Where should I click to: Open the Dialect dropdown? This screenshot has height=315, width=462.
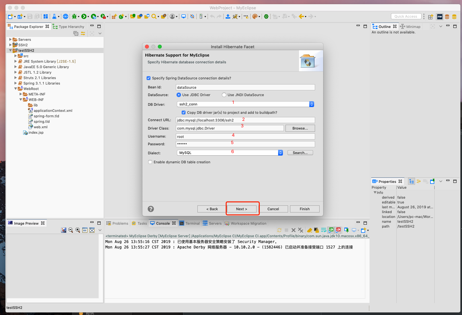(230, 153)
